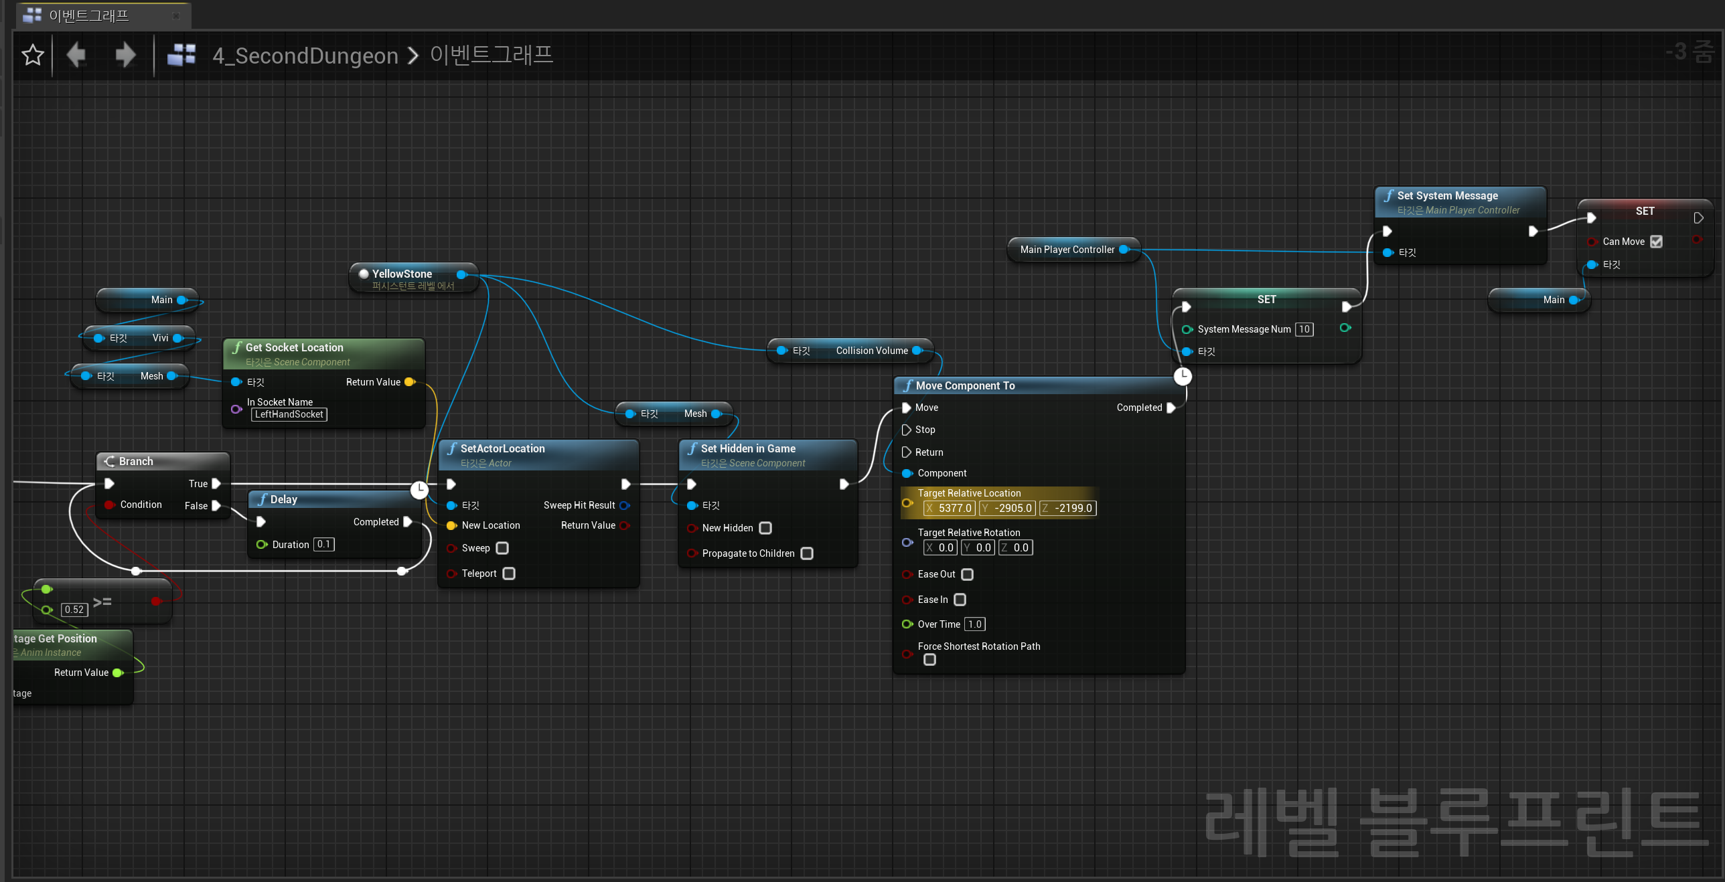1725x882 pixels.
Task: Click the clock icon on Move Component To node
Action: click(1183, 376)
